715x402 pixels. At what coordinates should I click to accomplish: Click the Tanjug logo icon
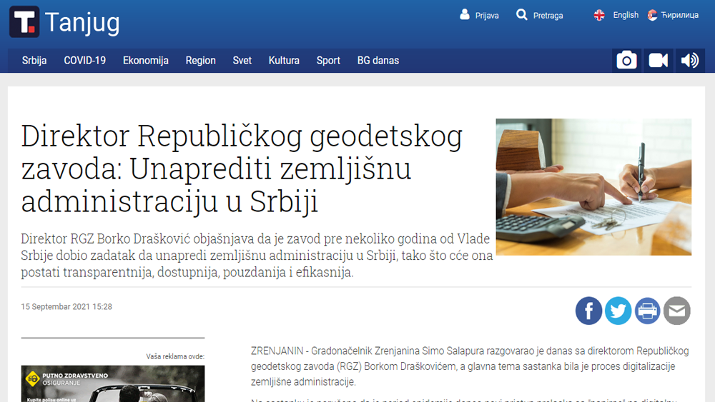[24, 21]
